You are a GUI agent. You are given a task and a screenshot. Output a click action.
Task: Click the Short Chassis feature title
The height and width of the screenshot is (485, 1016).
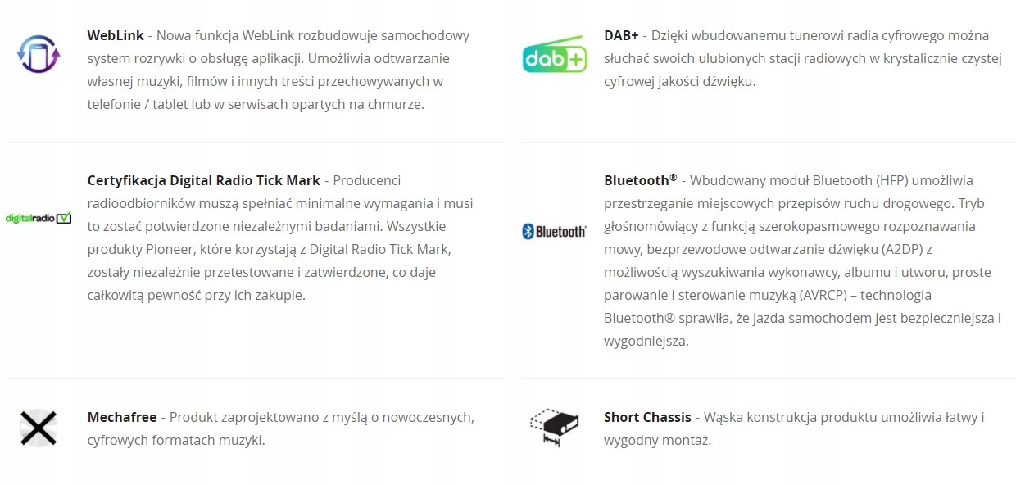pyautogui.click(x=647, y=418)
